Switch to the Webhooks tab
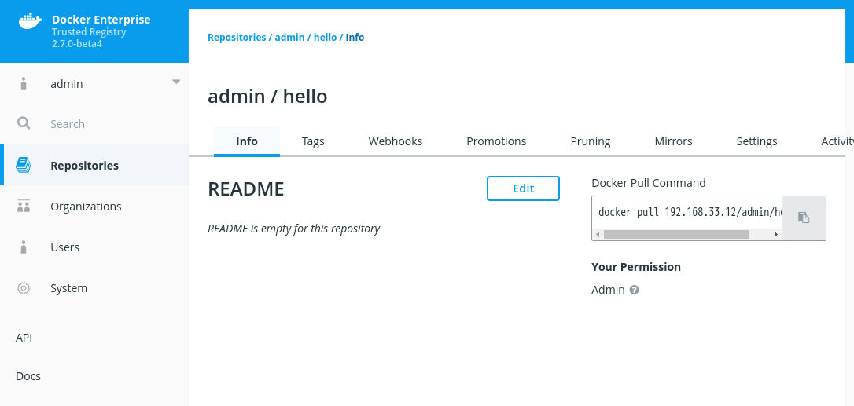854x406 pixels. point(396,141)
